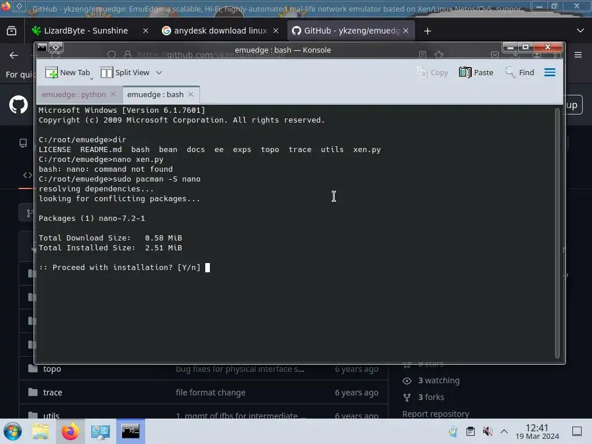Image resolution: width=592 pixels, height=444 pixels.
Task: Click the Konsole pin-on-all-desktops icon
Action: click(x=56, y=47)
